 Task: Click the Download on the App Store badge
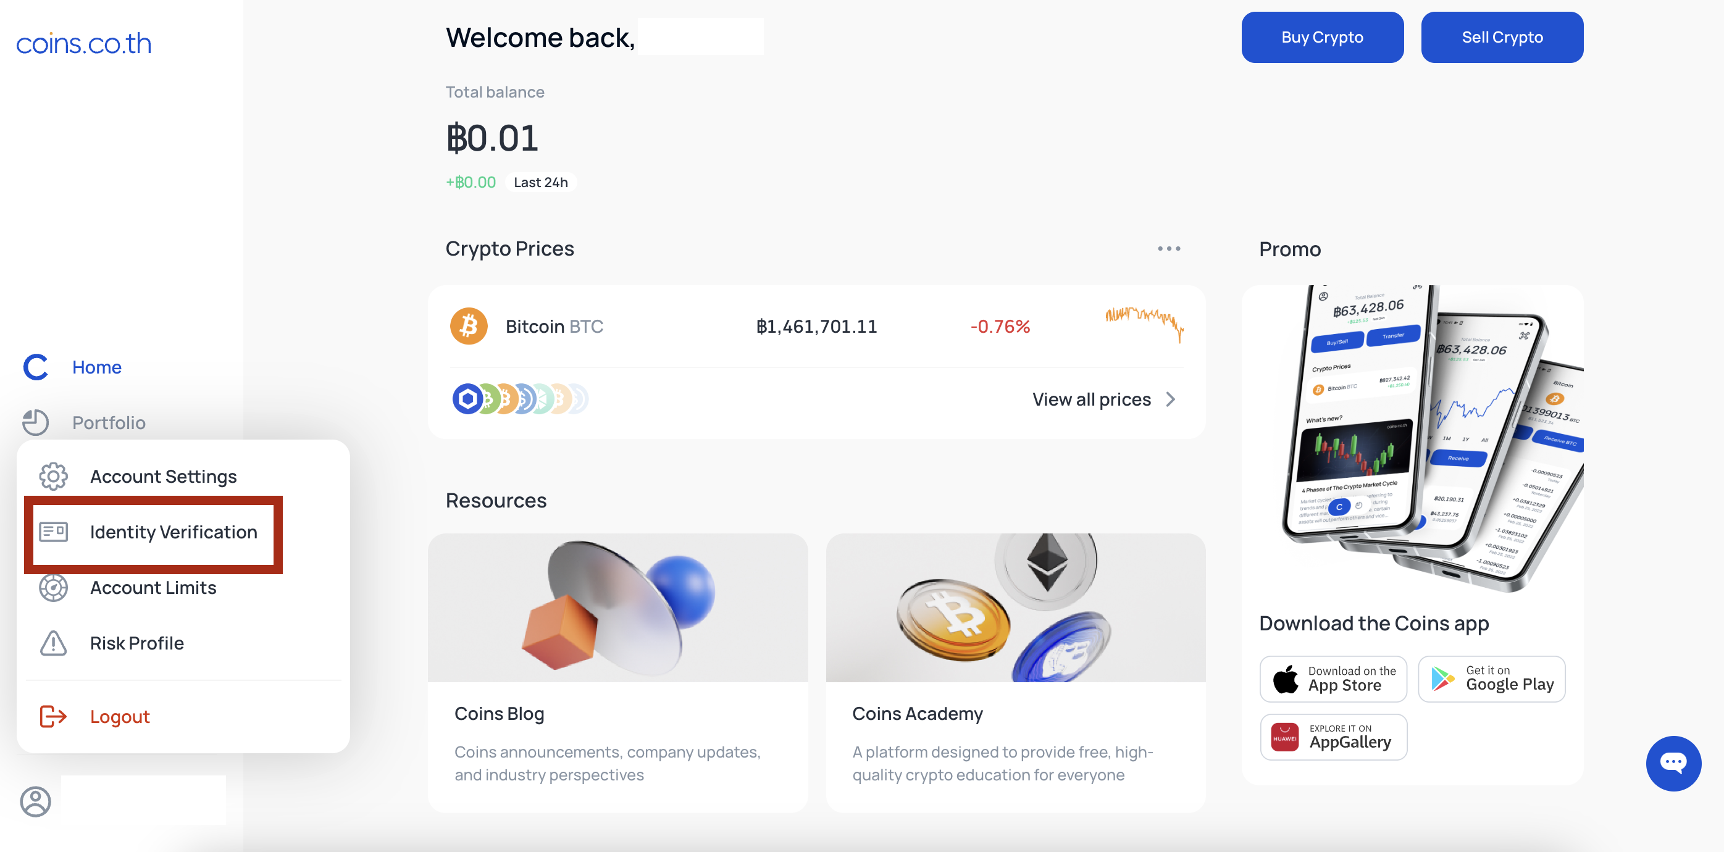tap(1333, 679)
